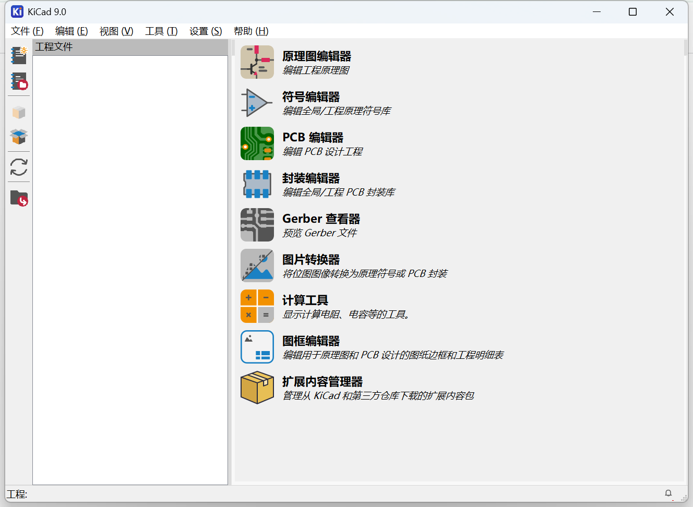Click the 图片转换器 title label
This screenshot has width=693, height=507.
tap(311, 260)
